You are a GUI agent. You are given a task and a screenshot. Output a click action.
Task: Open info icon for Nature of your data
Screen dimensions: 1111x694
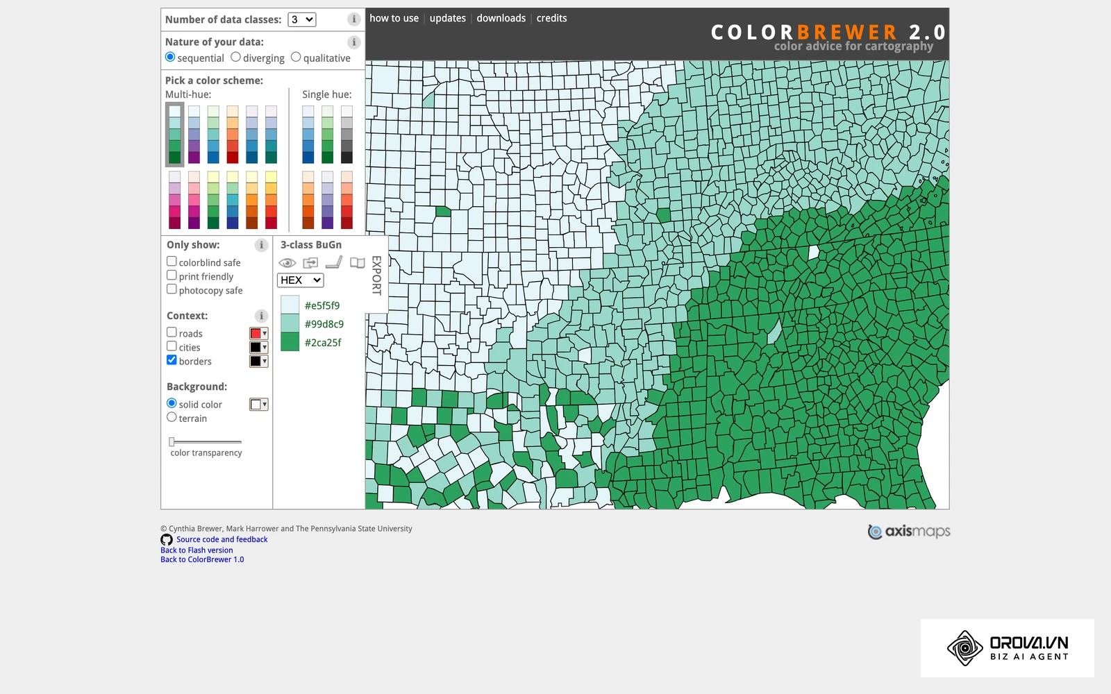(353, 42)
